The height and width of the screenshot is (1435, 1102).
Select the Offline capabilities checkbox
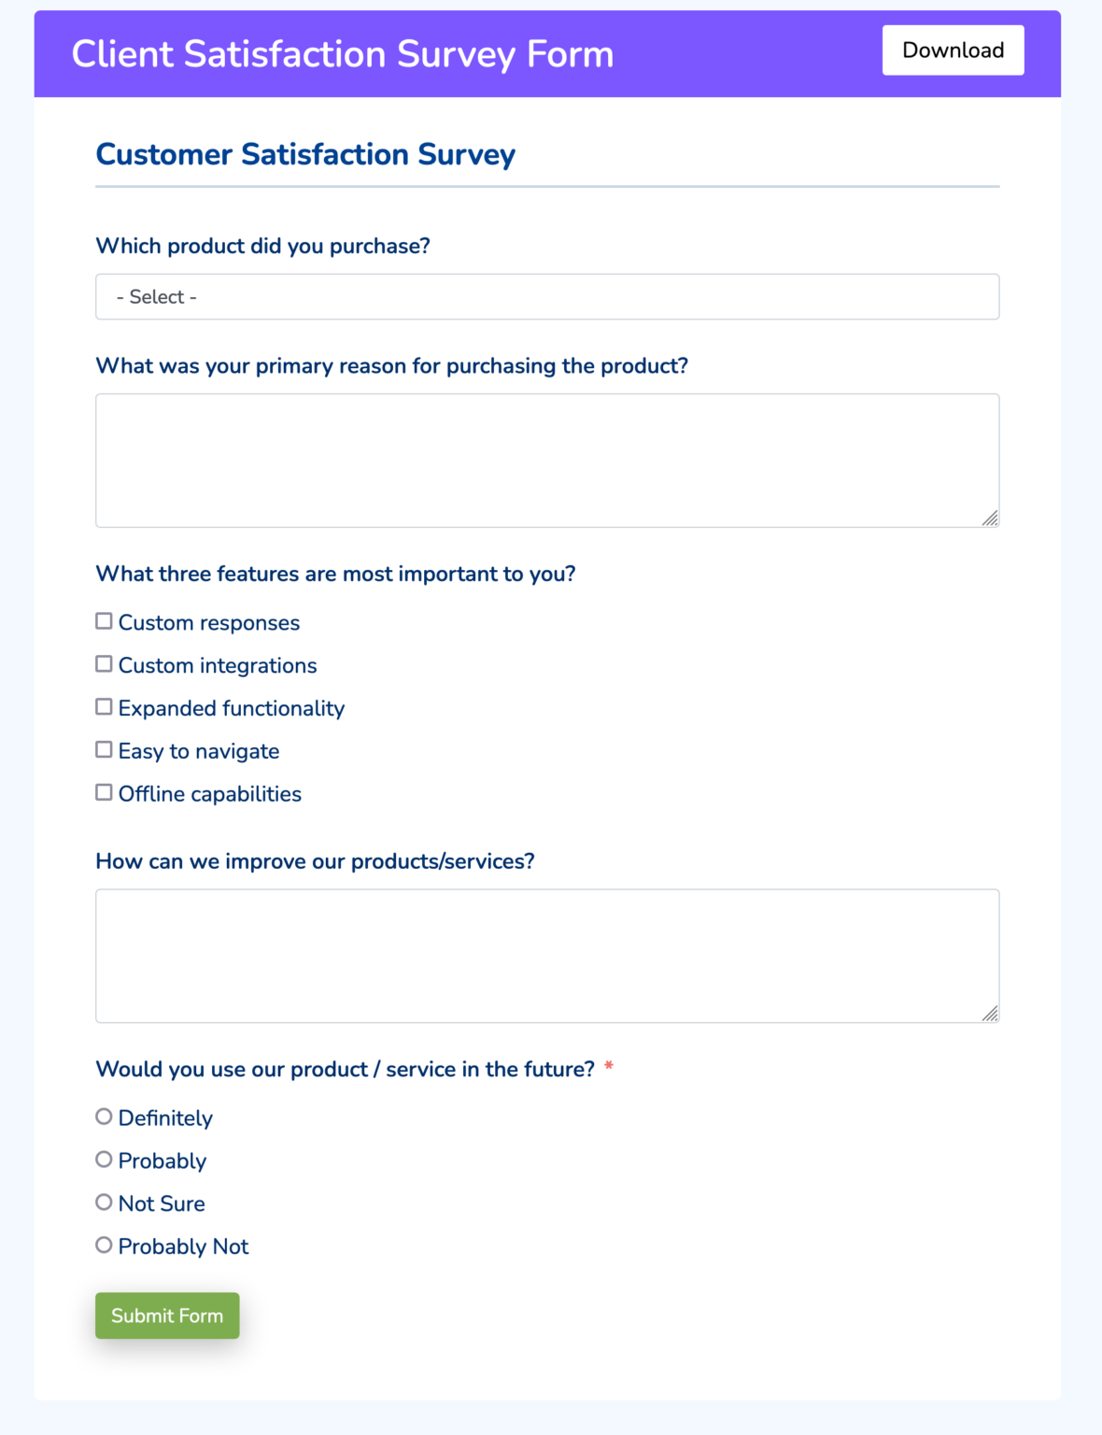(103, 791)
